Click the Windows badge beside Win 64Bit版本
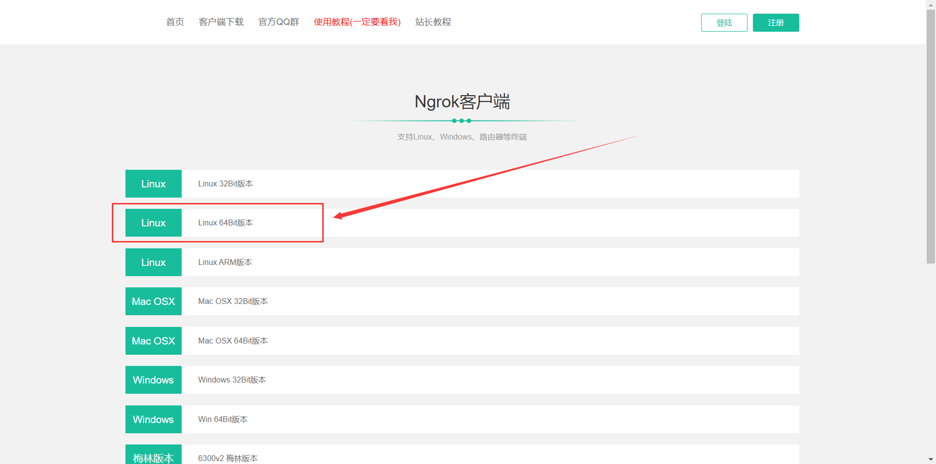Viewport: 936px width, 464px height. (153, 419)
